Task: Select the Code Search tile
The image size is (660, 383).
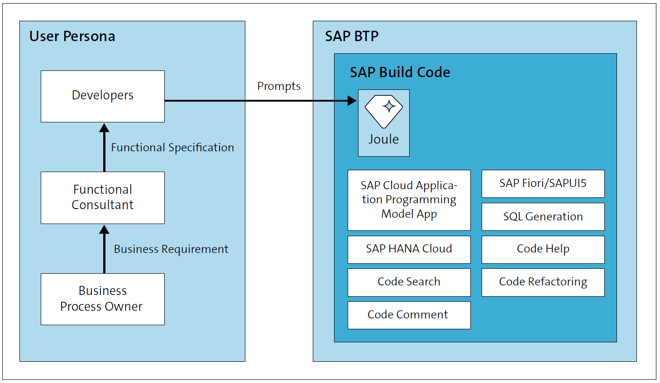Action: [x=409, y=282]
